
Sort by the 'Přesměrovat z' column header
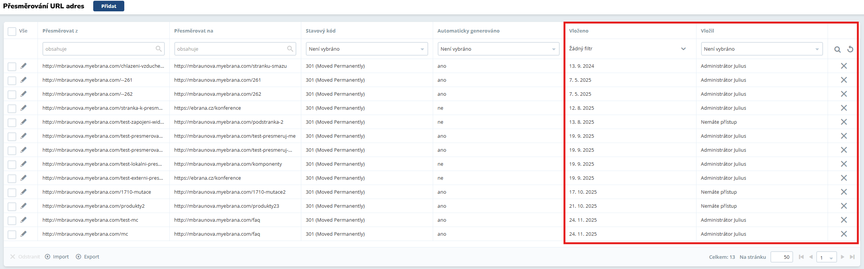click(x=60, y=31)
